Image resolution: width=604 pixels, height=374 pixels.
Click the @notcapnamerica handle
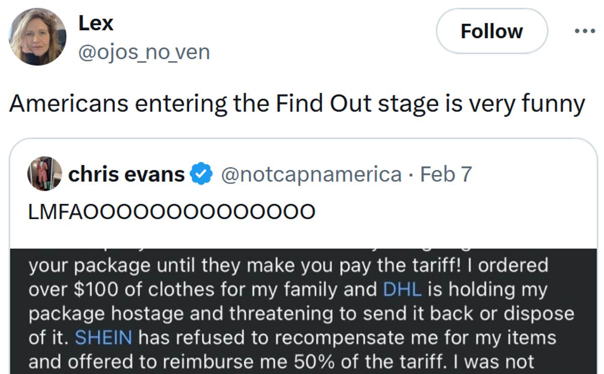[x=311, y=174]
